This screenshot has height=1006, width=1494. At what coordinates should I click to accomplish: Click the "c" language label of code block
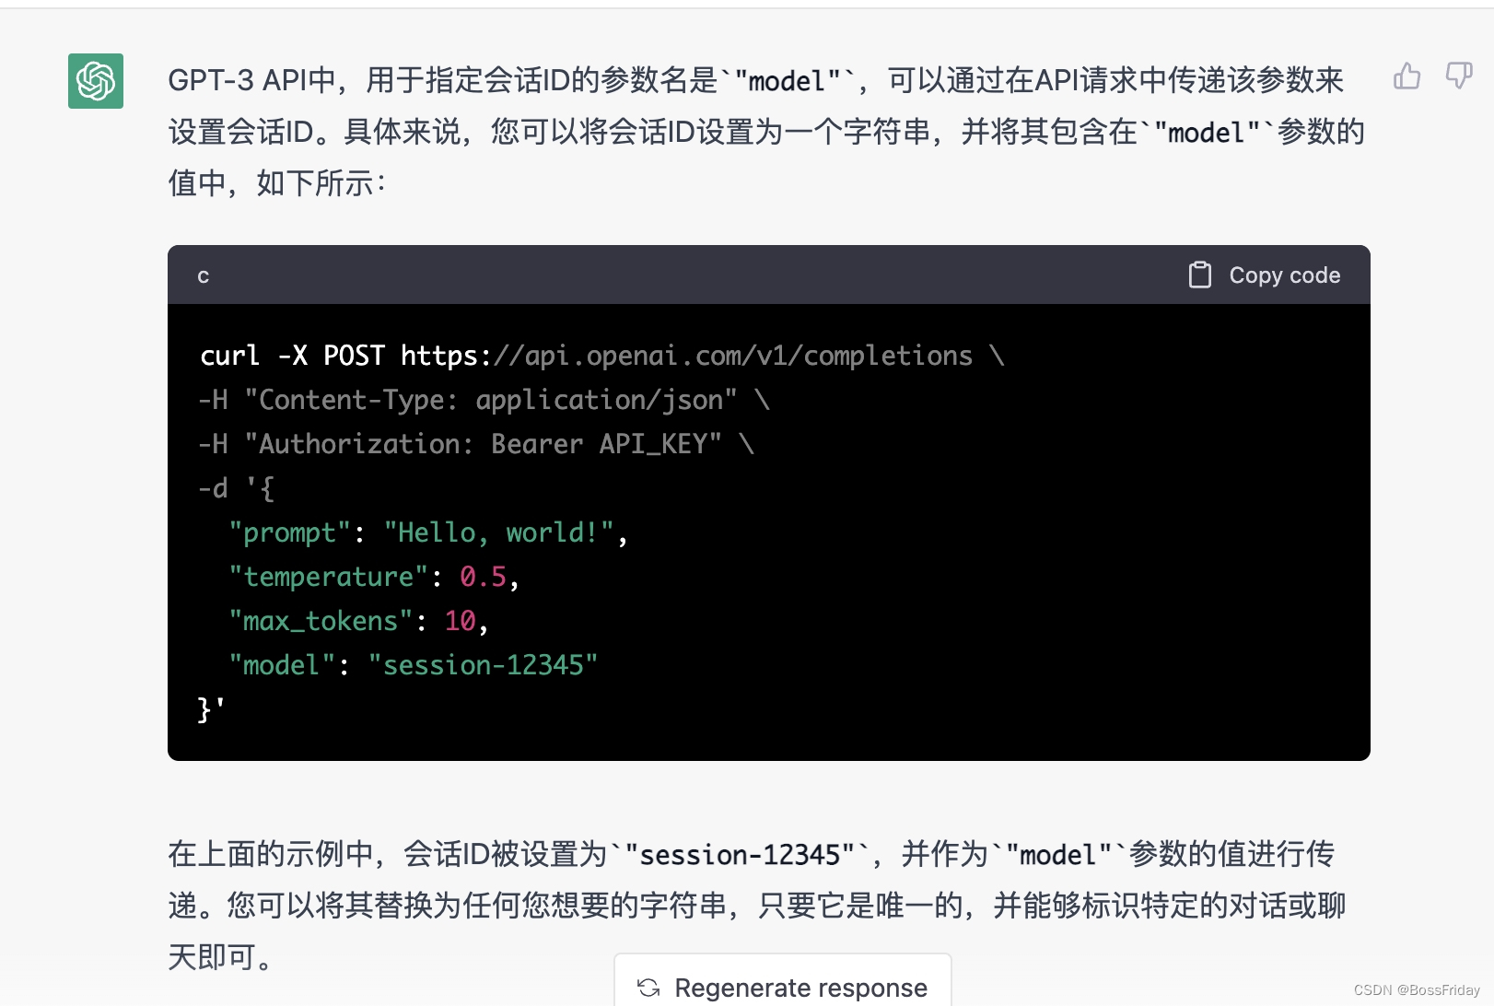click(x=204, y=275)
